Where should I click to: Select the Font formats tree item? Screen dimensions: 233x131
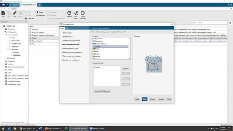16,41
